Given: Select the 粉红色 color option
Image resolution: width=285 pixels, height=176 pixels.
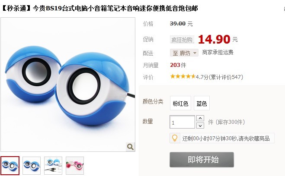Looking at the screenshot, I should tap(180, 103).
